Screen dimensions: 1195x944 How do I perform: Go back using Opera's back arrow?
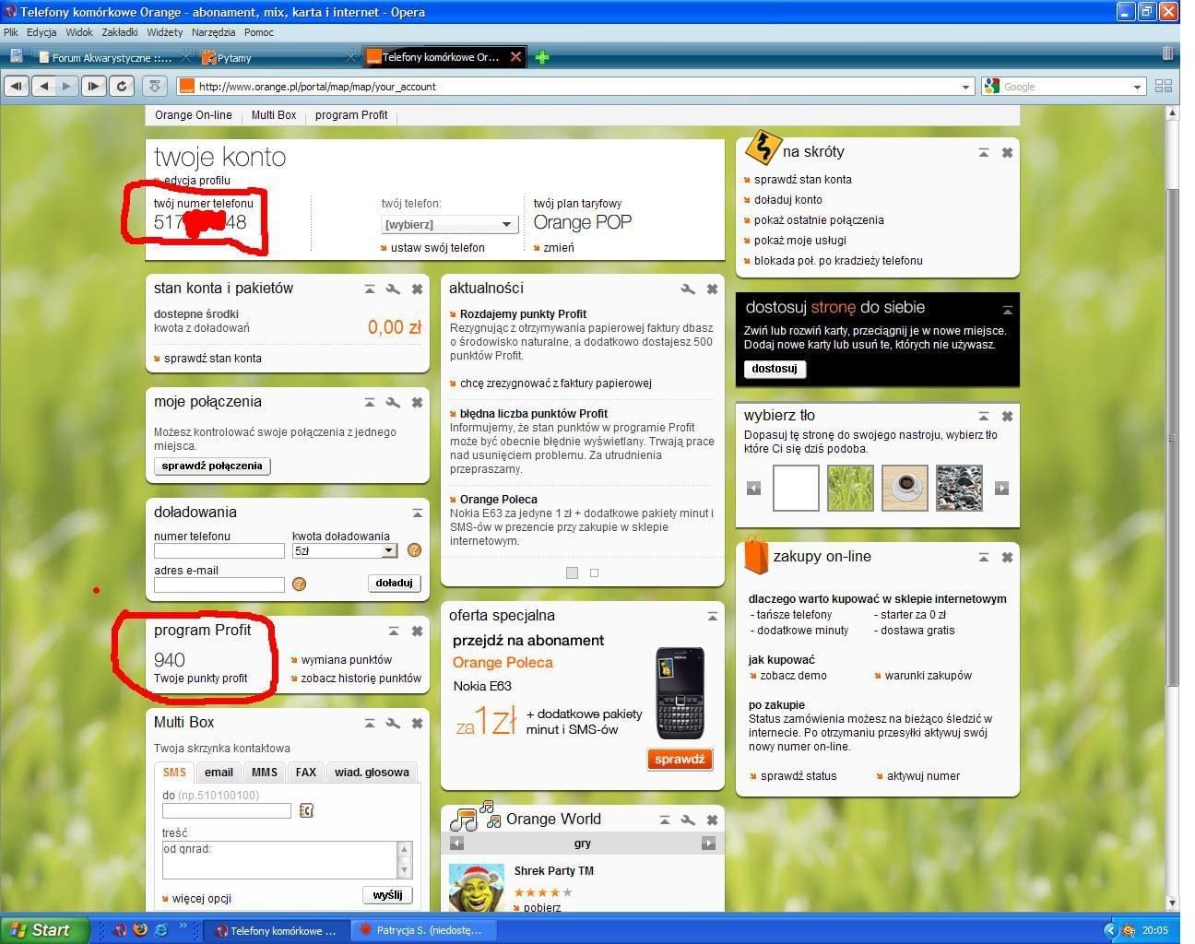[43, 86]
